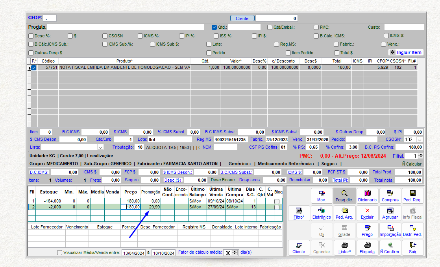Viewport: 440px width, 267px height.
Task: Click the Etiqueta printer button
Action: pyautogui.click(x=367, y=248)
